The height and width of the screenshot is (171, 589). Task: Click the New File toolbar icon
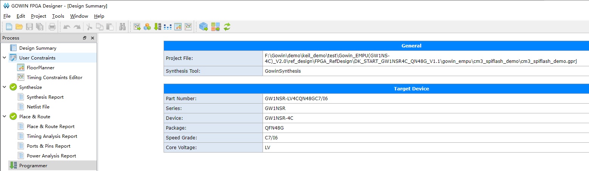coord(9,27)
